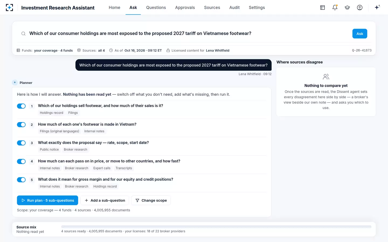
Task: Click the licensed content lock icon
Action: pos(168,50)
